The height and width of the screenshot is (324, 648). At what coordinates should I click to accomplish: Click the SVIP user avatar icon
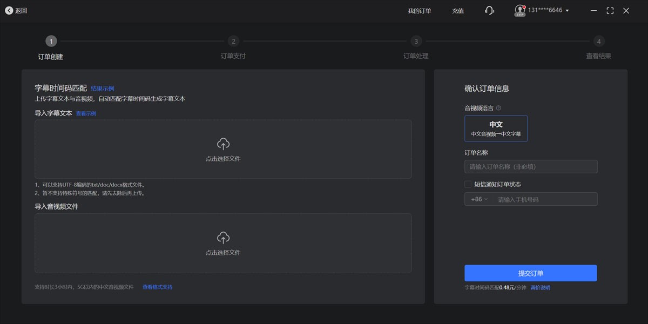tap(520, 10)
